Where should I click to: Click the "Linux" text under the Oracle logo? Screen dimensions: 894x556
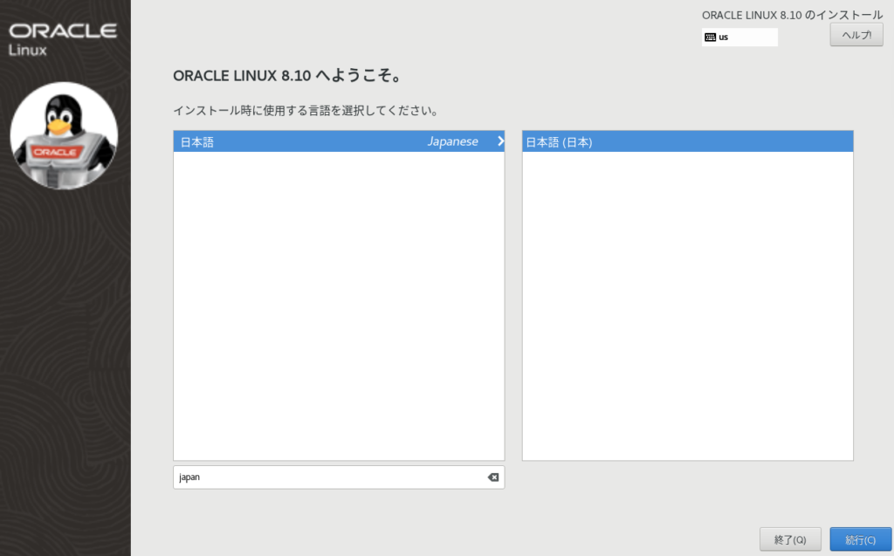[x=27, y=50]
